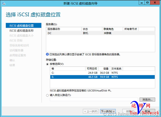Sort volumes by 卷 column header
The width and height of the screenshot is (161, 117).
(68, 69)
